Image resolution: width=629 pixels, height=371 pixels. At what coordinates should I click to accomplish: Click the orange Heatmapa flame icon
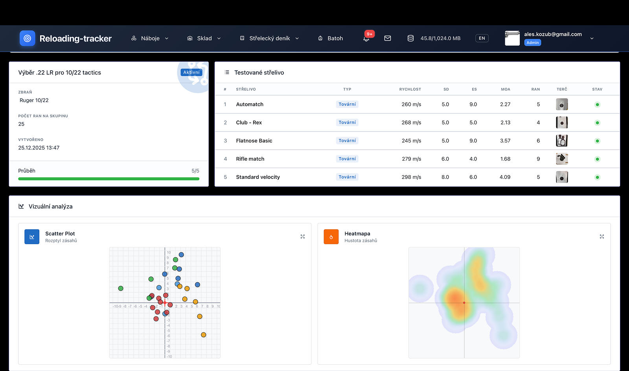click(x=331, y=237)
